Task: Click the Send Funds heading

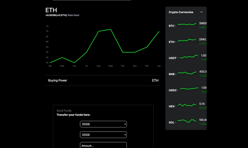Action: click(x=64, y=111)
